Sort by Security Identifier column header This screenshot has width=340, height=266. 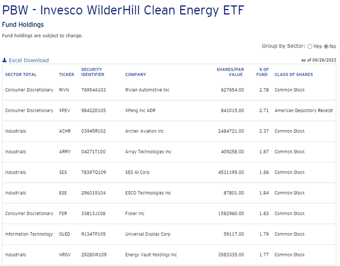pyautogui.click(x=92, y=72)
